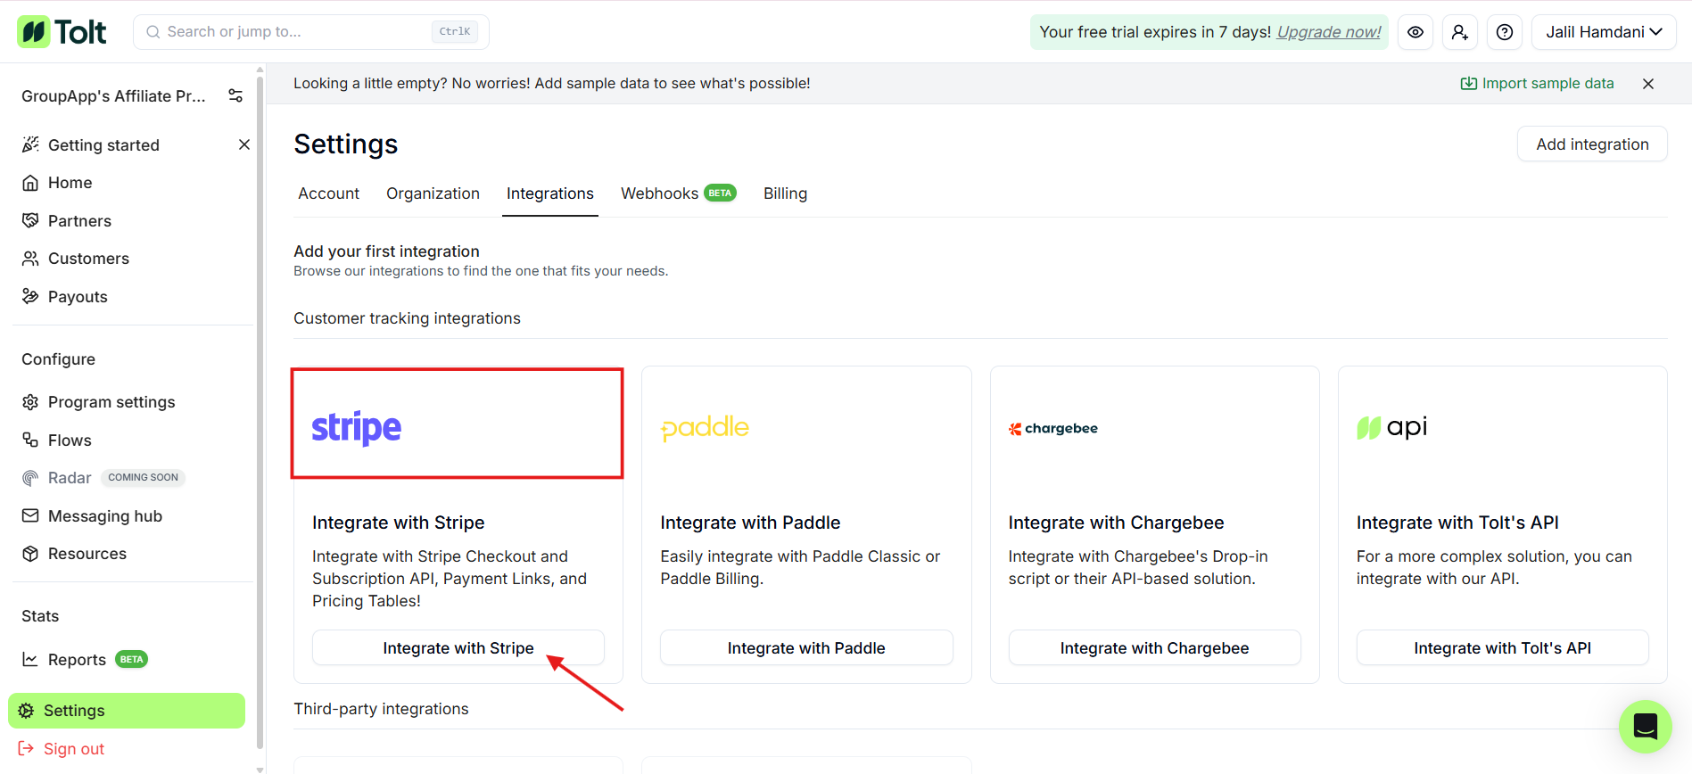The height and width of the screenshot is (774, 1692).
Task: Select Settings in sidebar
Action: [x=127, y=711]
